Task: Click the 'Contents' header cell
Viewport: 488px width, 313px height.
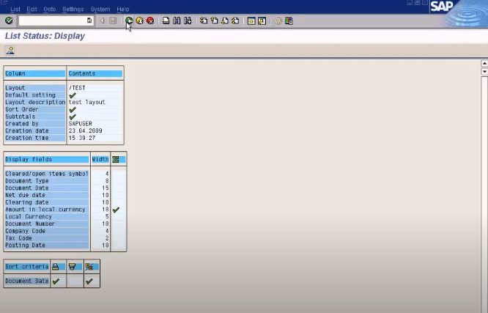Action: (95, 73)
